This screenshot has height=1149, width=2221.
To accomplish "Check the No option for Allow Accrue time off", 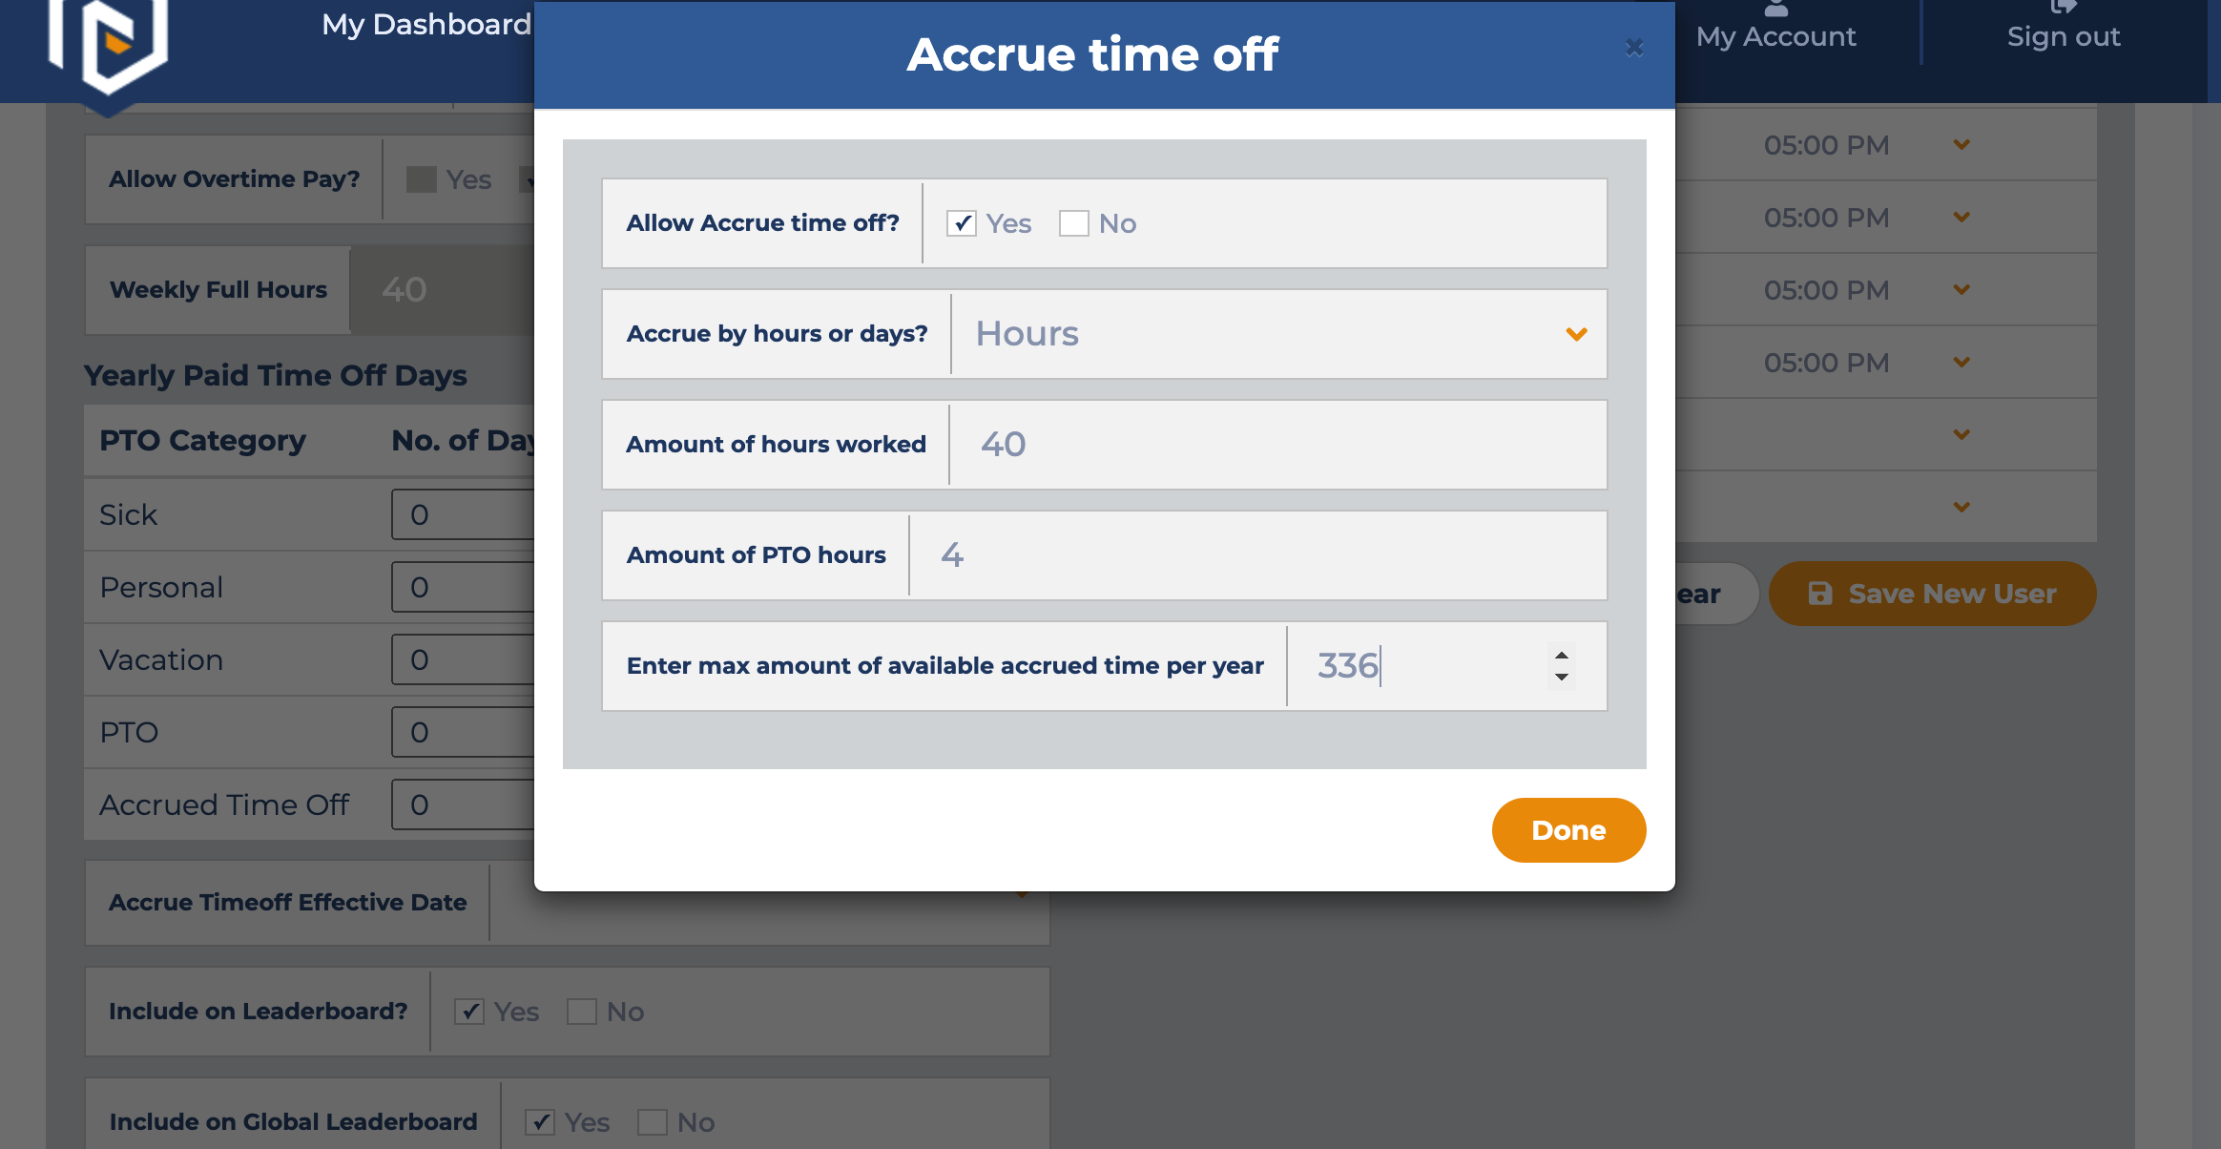I will coord(1075,223).
